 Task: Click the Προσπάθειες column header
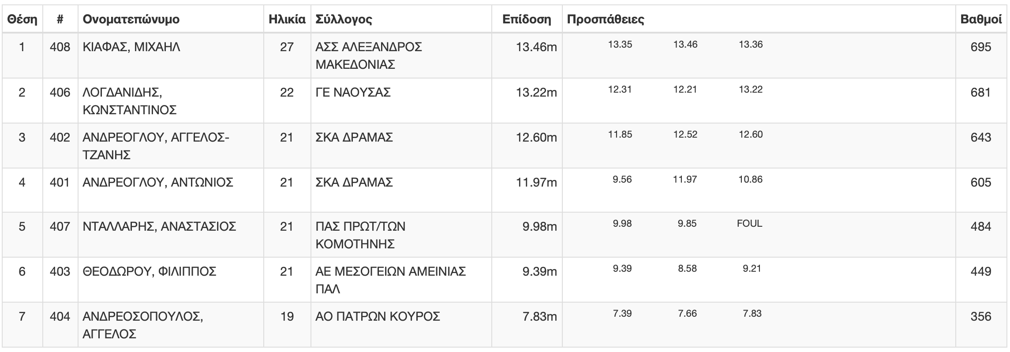click(606, 19)
